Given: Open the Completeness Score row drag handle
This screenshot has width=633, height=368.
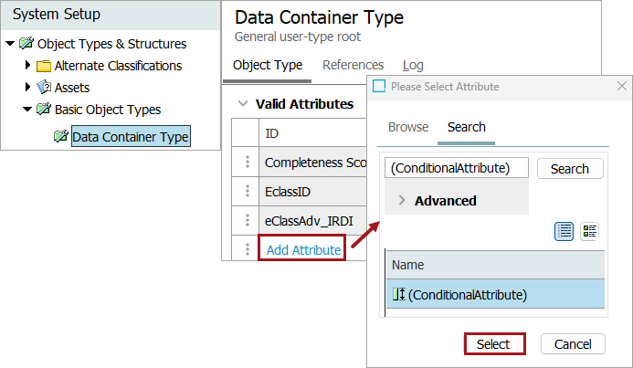Looking at the screenshot, I should [247, 163].
